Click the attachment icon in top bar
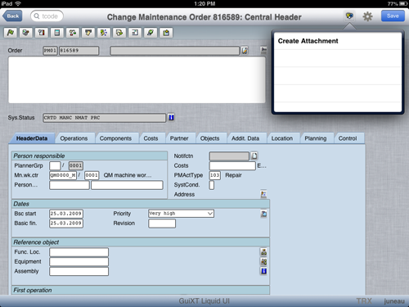 pos(349,16)
